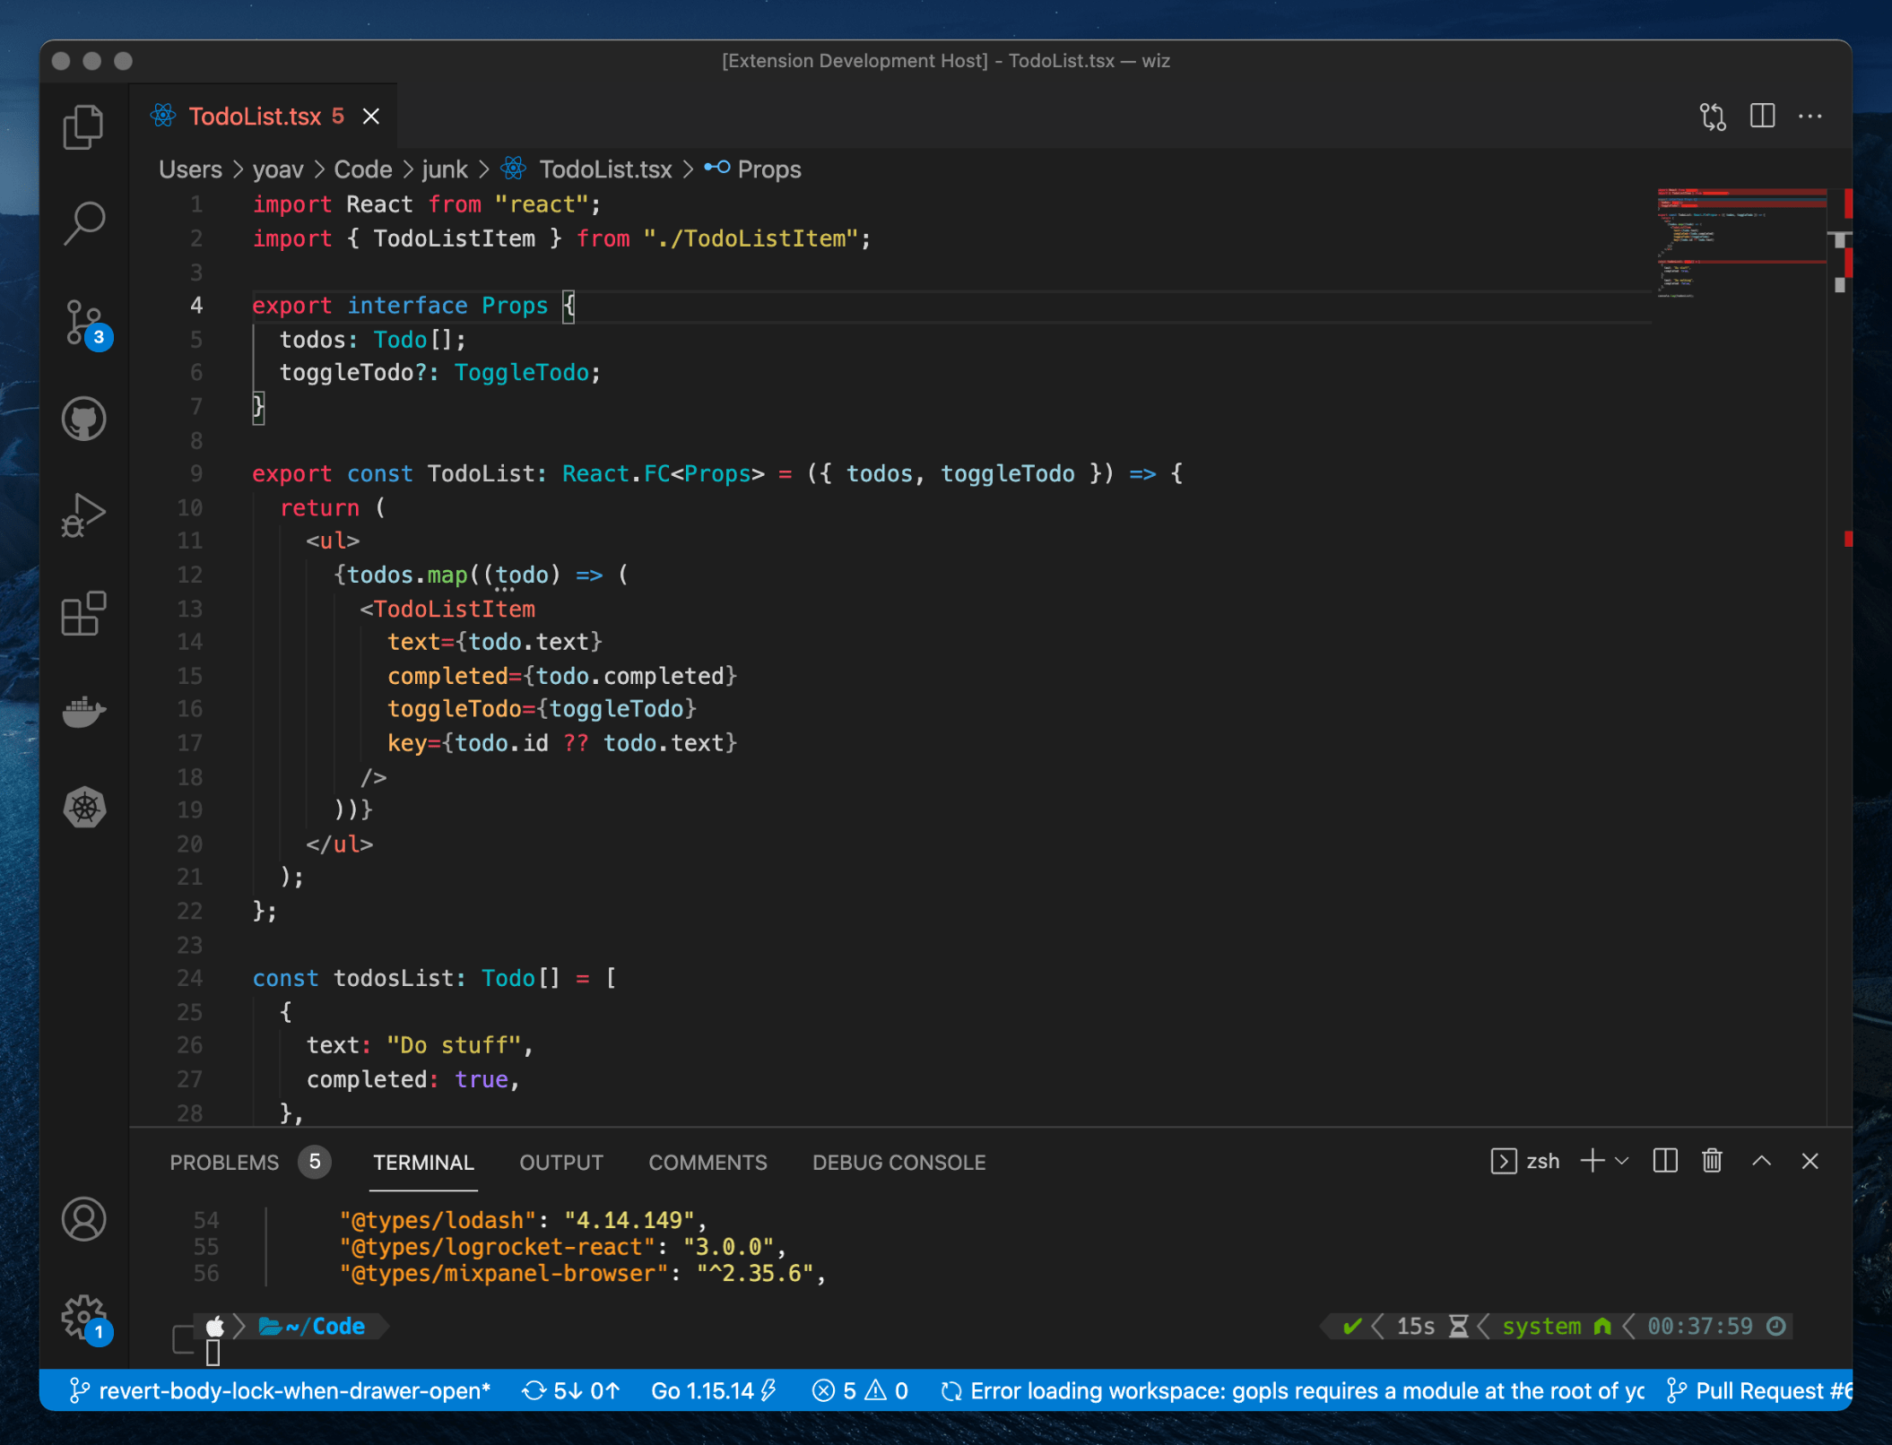The image size is (1892, 1445).
Task: Click the revert-body-lock-when-drawer-open branch in status bar
Action: [281, 1390]
